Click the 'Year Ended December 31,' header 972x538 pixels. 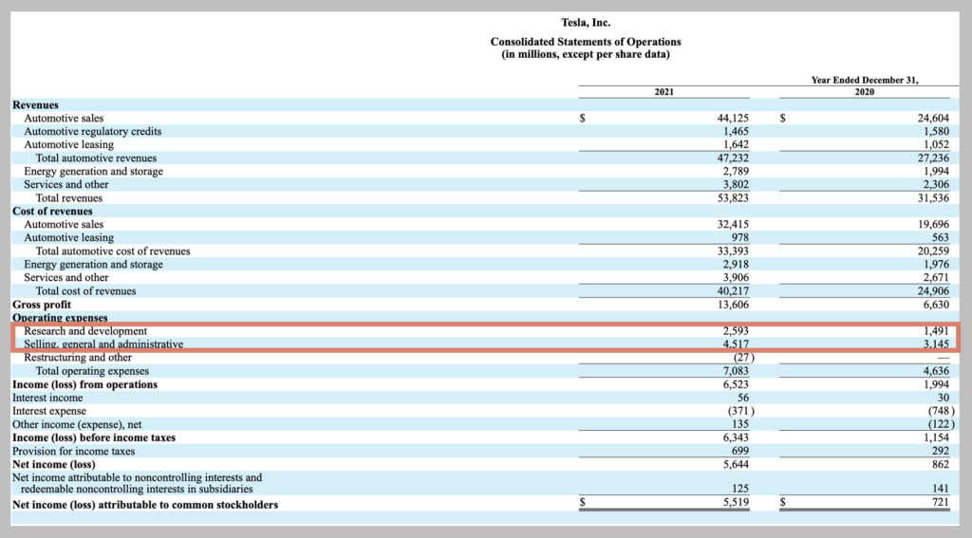pos(865,80)
